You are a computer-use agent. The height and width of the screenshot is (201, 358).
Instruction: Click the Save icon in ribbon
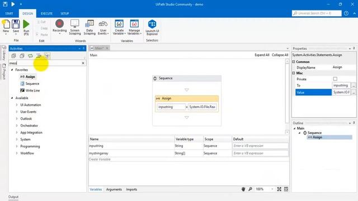coord(16,25)
